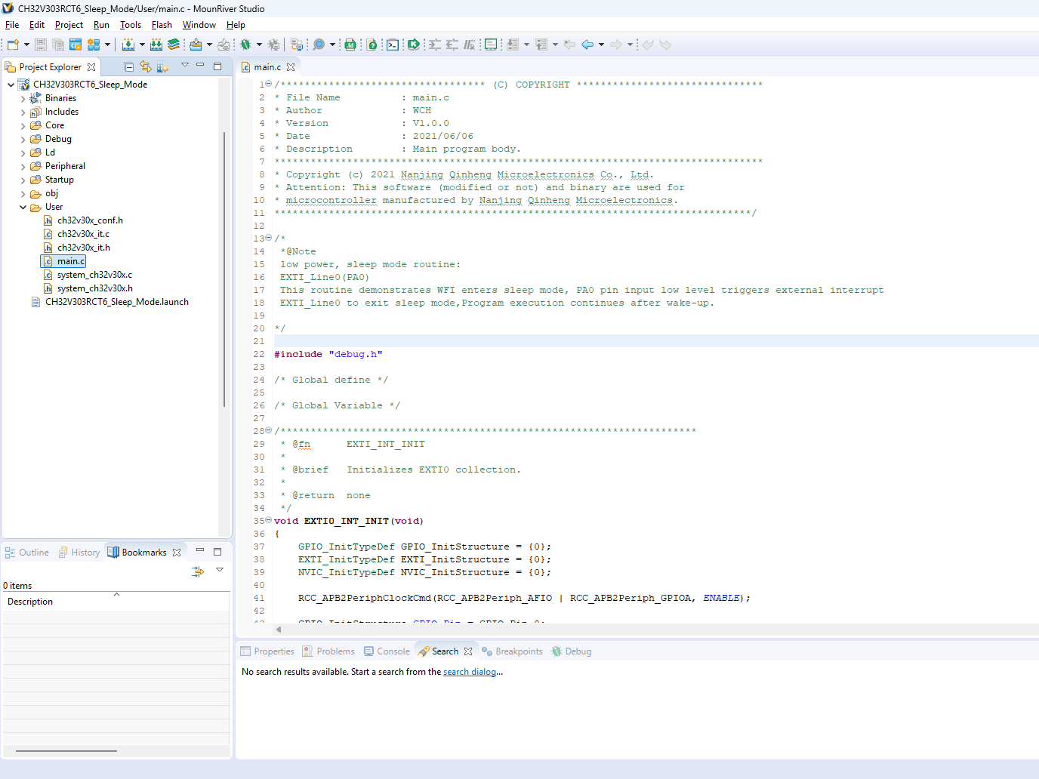This screenshot has height=779, width=1039.
Task: Click the toggle comment toolbar icon
Action: pos(469,45)
